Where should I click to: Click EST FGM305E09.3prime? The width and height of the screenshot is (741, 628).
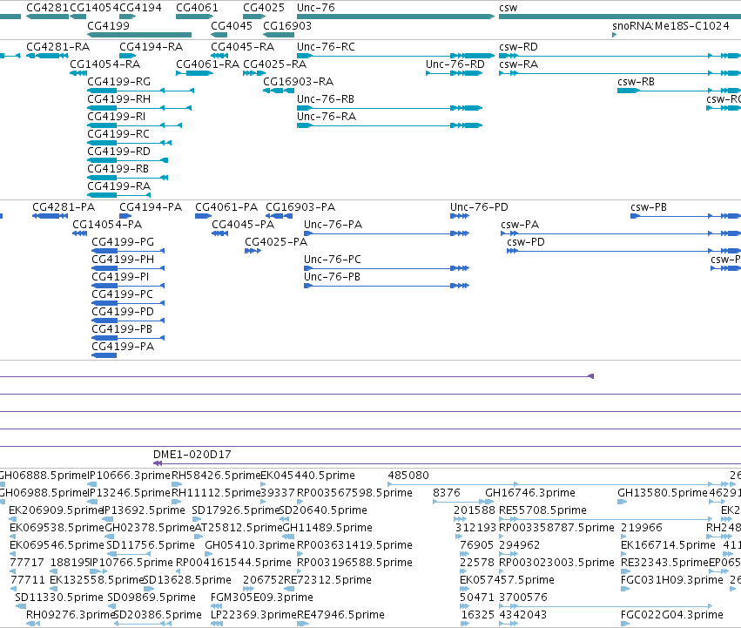click(262, 598)
